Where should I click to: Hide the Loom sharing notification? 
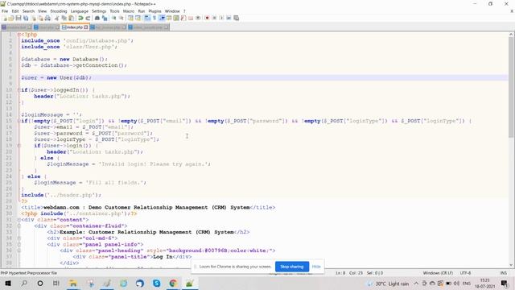[316, 267]
